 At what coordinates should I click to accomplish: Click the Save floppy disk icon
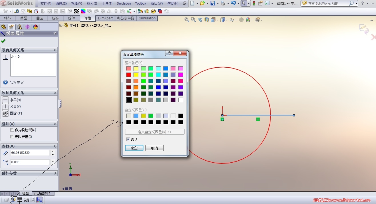coord(213,3)
